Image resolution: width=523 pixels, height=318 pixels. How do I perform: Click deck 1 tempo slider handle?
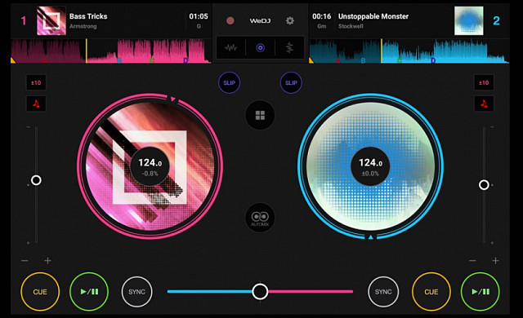[36, 180]
